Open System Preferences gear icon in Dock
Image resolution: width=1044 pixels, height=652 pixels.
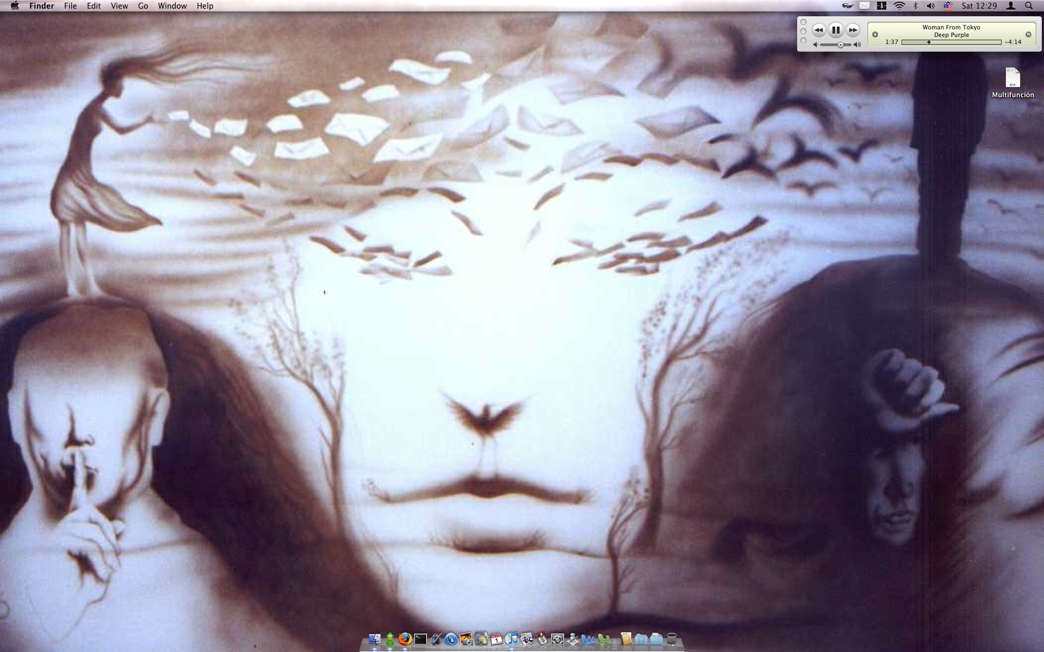pyautogui.click(x=557, y=640)
